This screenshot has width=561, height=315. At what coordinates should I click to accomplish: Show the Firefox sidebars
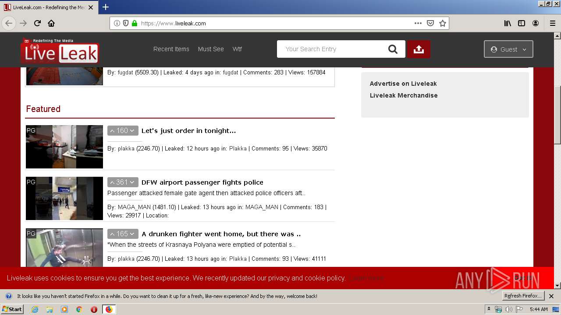pyautogui.click(x=522, y=23)
